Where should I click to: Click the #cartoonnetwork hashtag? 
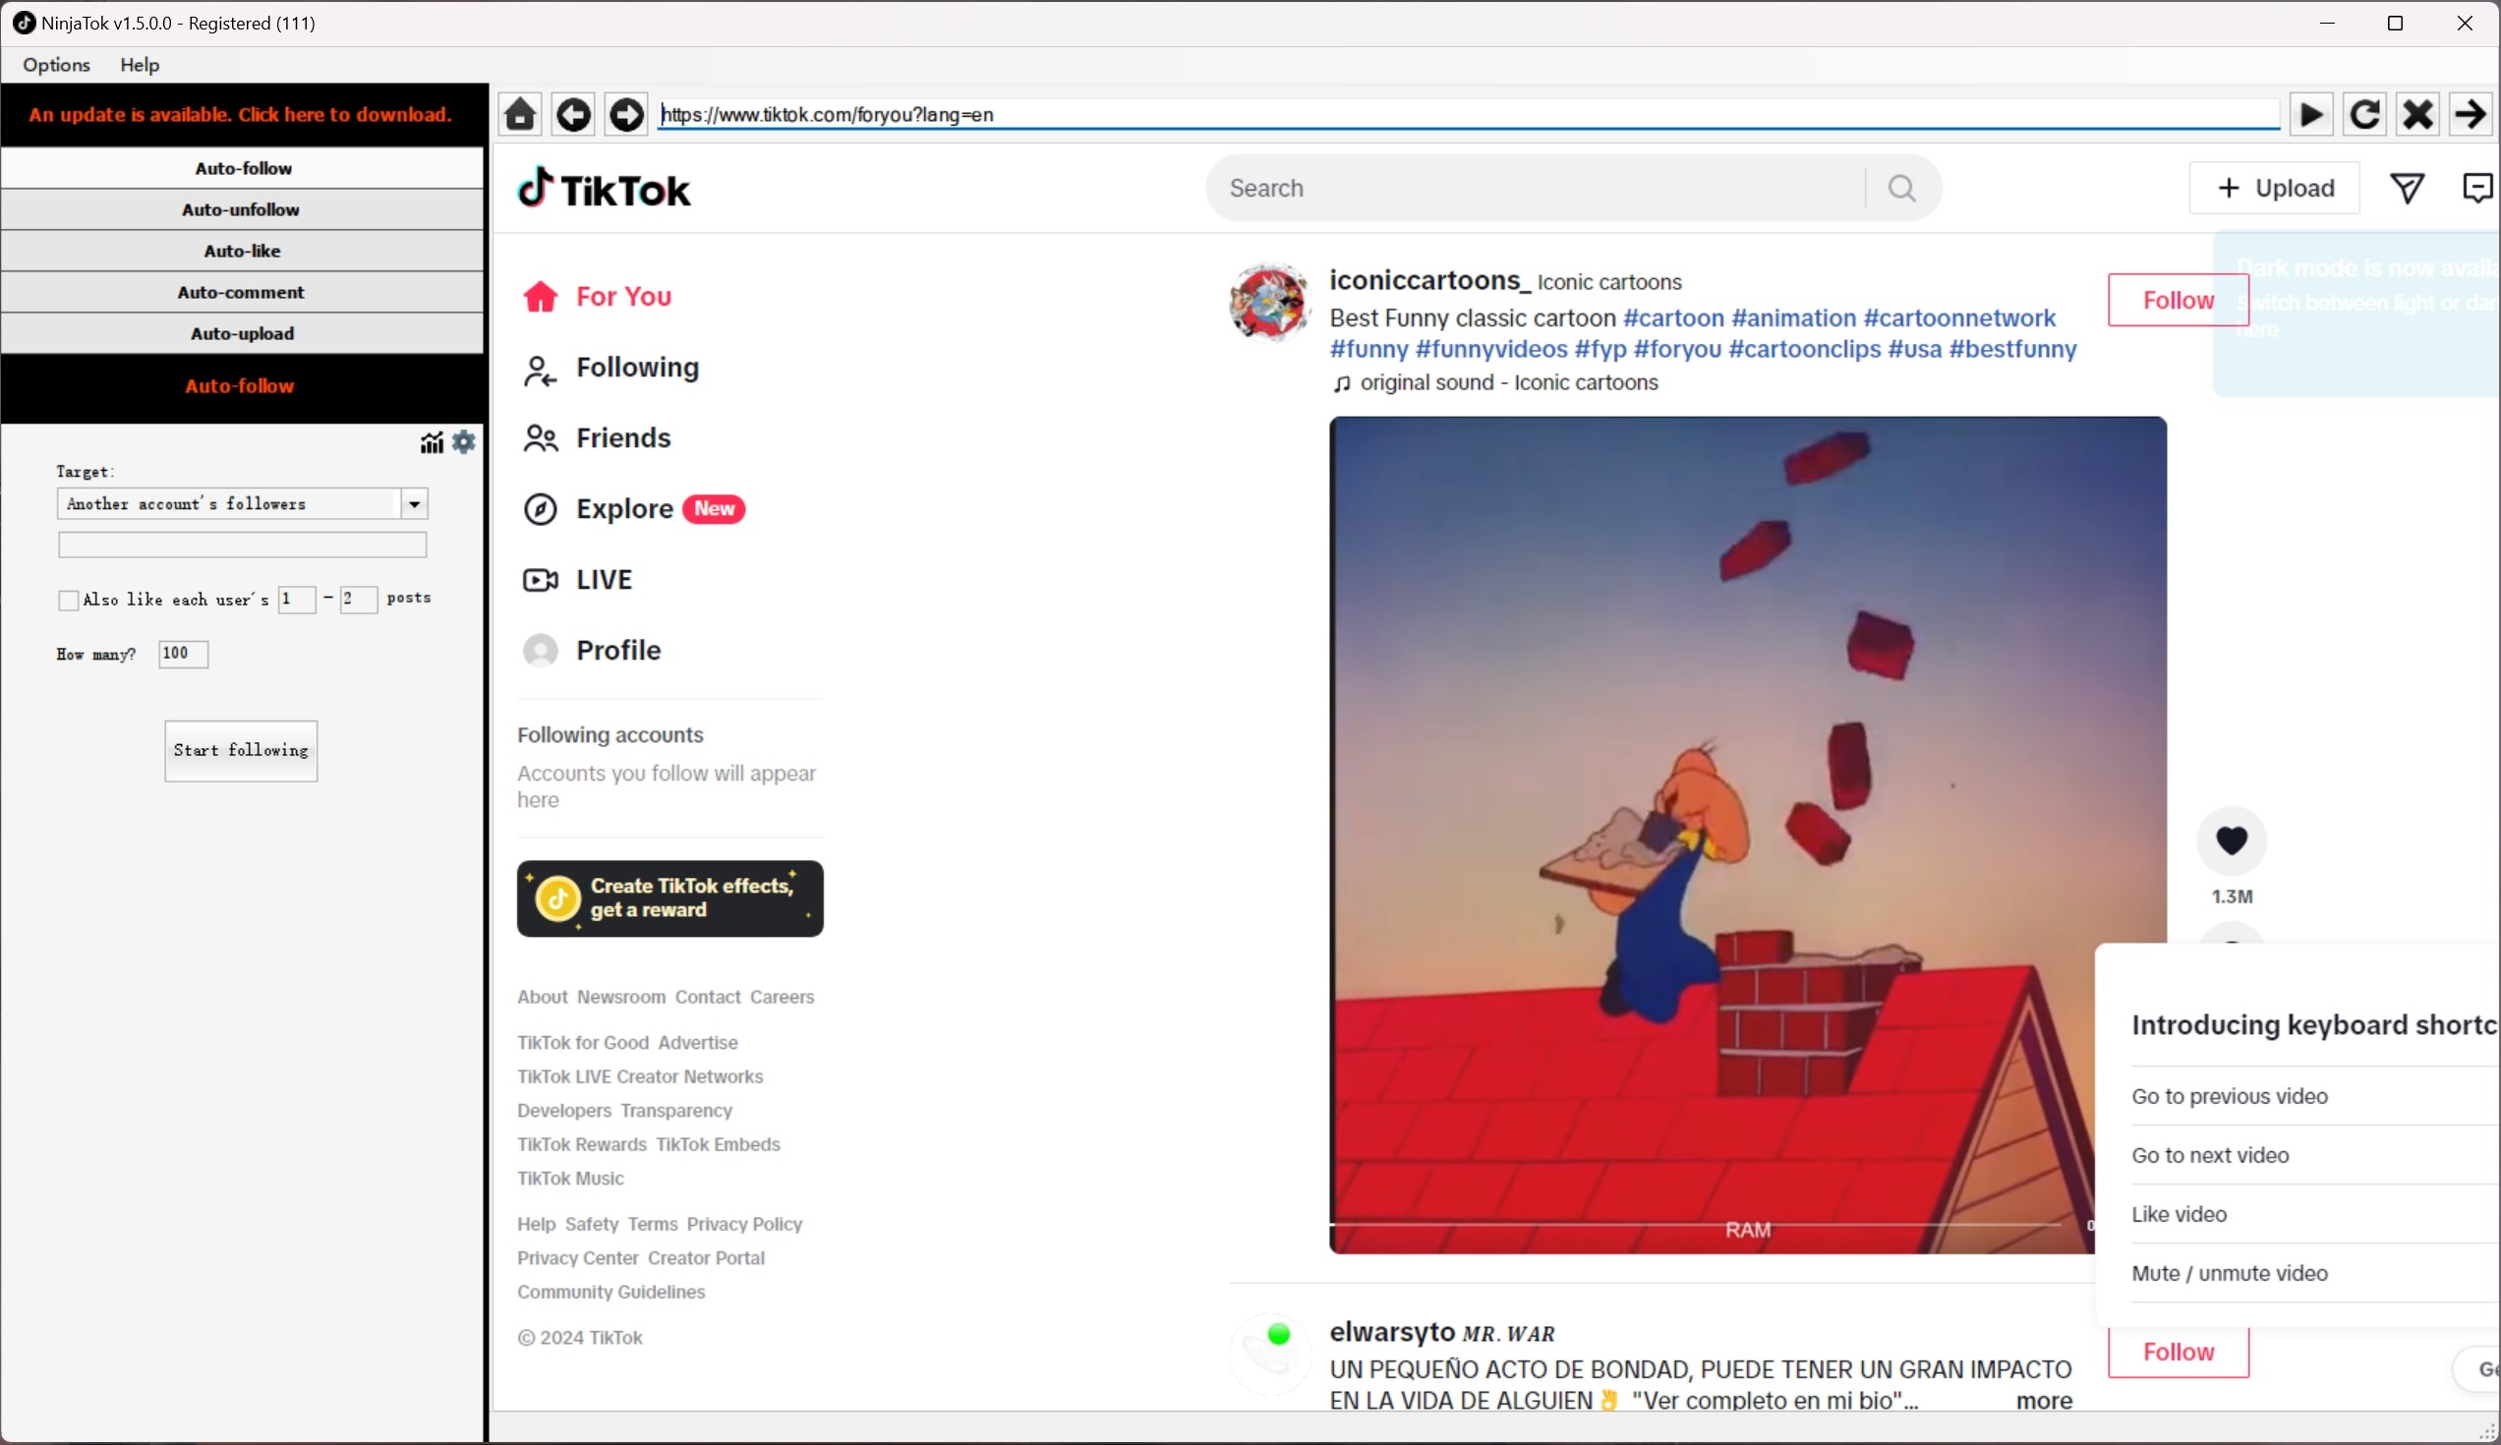point(1959,318)
